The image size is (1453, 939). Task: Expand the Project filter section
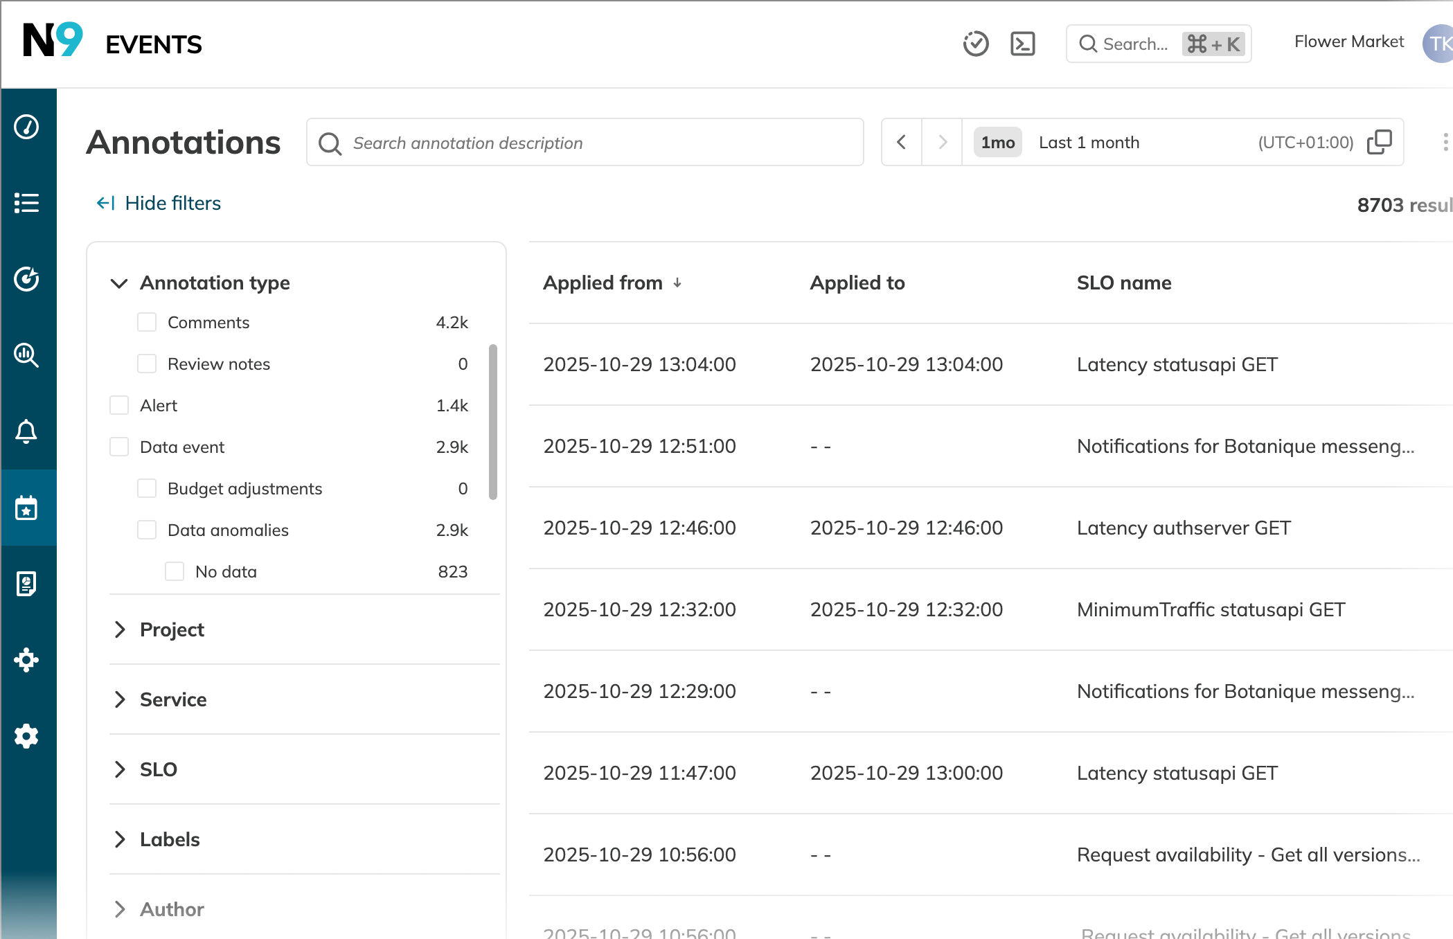tap(119, 629)
